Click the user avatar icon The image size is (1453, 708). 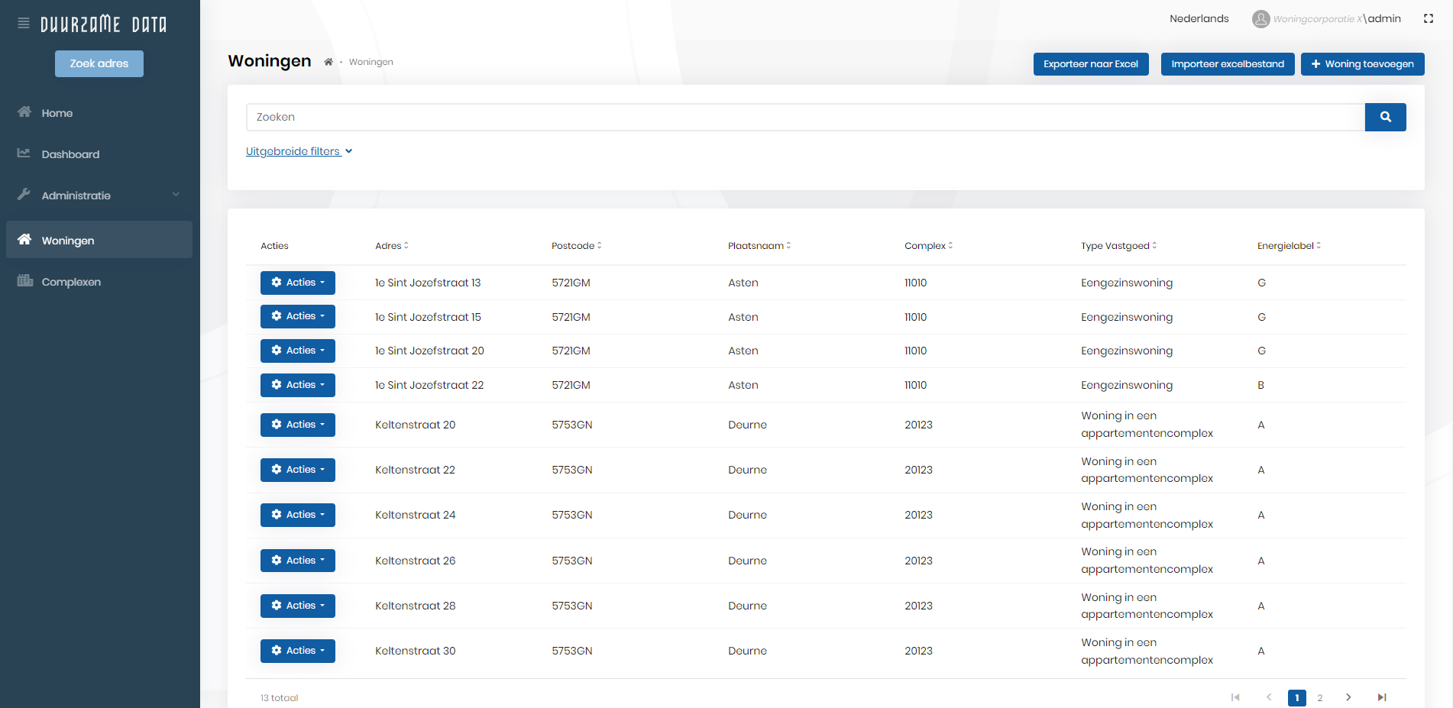tap(1260, 19)
